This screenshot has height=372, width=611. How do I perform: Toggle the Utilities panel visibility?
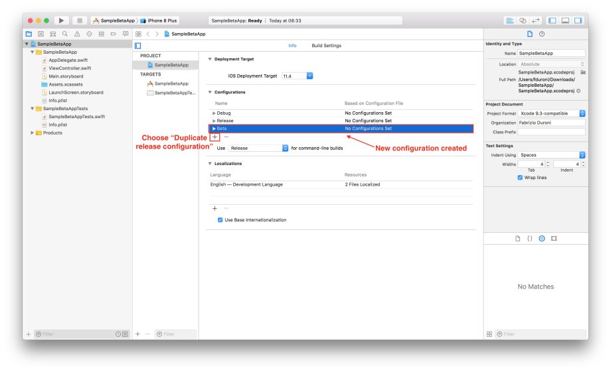[x=578, y=21]
